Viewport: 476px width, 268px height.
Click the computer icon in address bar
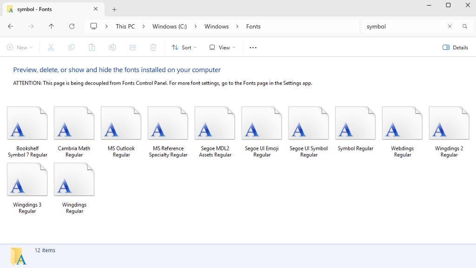[x=94, y=27]
